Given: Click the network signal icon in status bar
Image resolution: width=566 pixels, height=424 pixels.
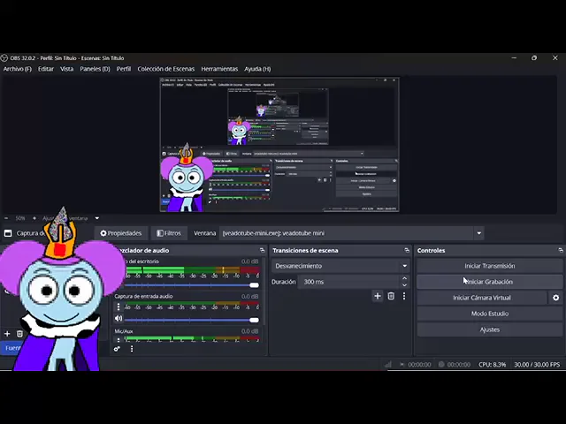Looking at the screenshot, I should coord(388,365).
